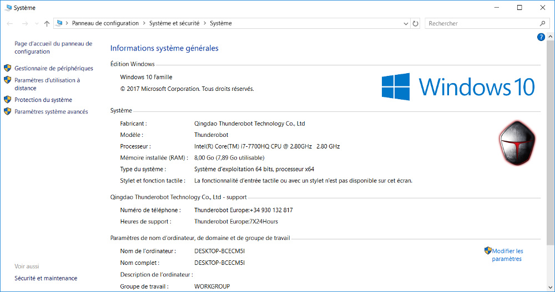This screenshot has height=292, width=555.
Task: Click the blue help question mark icon
Action: (541, 37)
